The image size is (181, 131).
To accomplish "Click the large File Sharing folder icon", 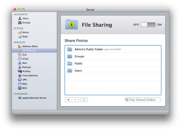I will pyautogui.click(x=72, y=24).
